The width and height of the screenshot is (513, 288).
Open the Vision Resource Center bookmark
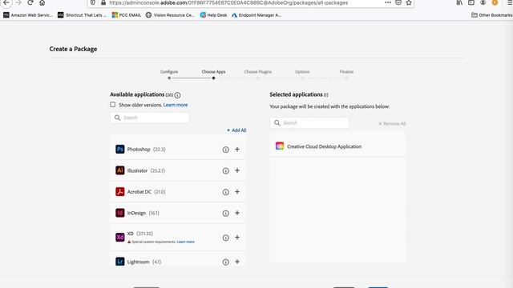[170, 15]
